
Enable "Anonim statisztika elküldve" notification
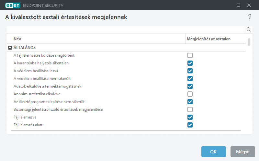(x=190, y=94)
